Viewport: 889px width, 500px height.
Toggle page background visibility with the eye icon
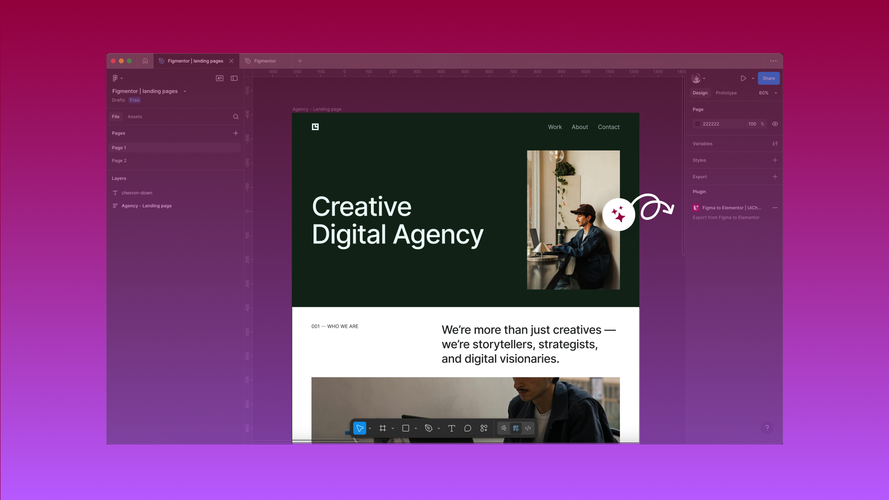(x=775, y=124)
